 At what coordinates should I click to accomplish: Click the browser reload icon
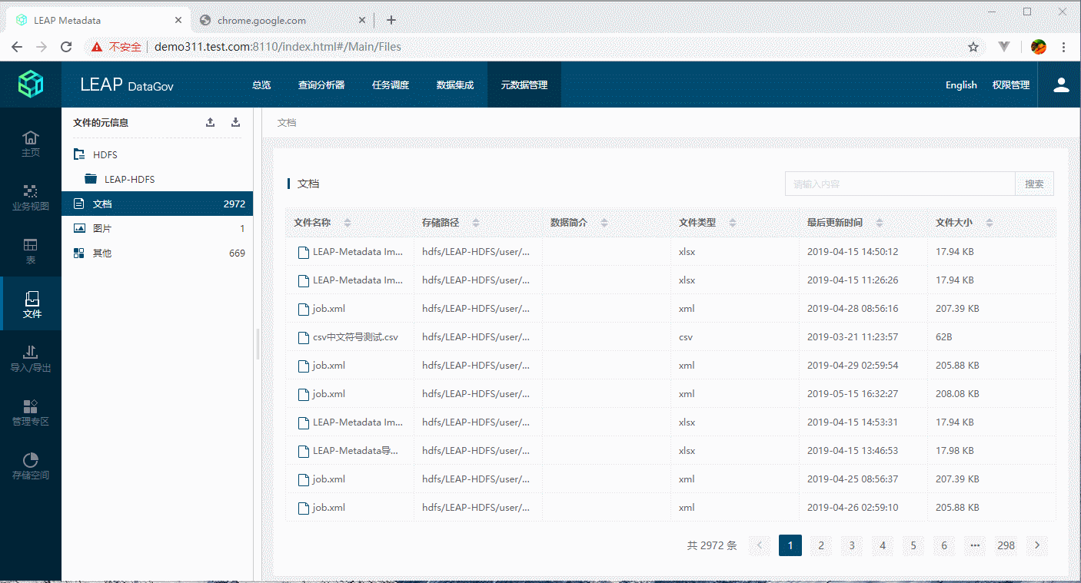67,47
